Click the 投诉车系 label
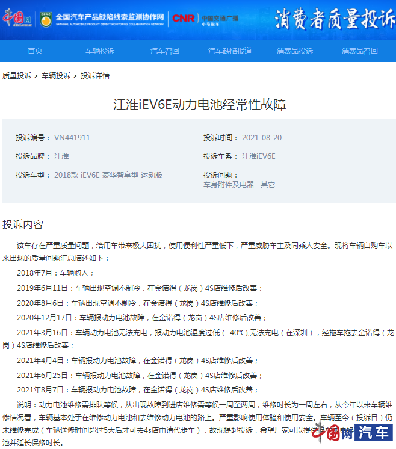Screen dimensions: 396x449 click(x=220, y=156)
